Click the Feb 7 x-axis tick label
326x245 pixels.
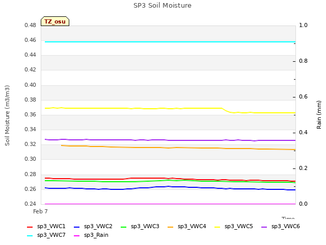40,211
